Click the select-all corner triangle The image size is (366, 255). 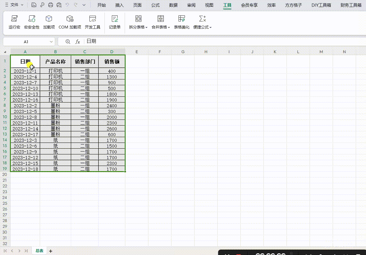point(5,52)
